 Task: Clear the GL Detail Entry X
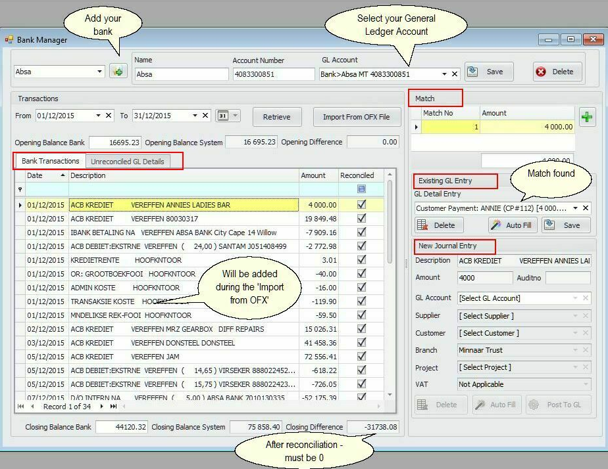(x=586, y=208)
